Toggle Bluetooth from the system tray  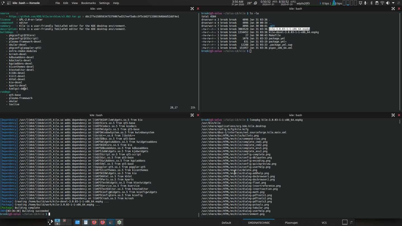coord(371,3)
